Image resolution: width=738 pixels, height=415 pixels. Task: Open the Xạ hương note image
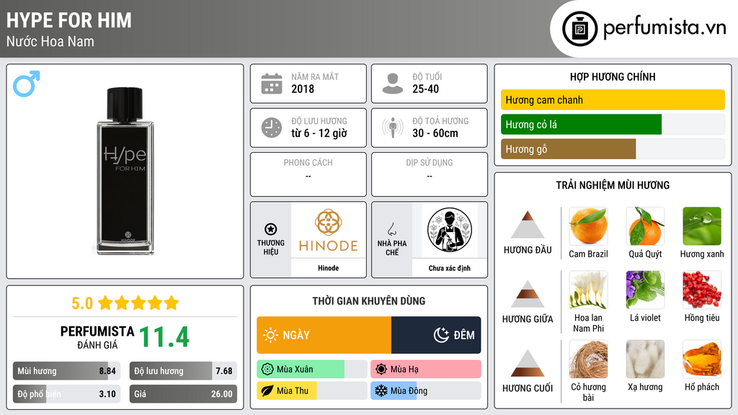(645, 360)
